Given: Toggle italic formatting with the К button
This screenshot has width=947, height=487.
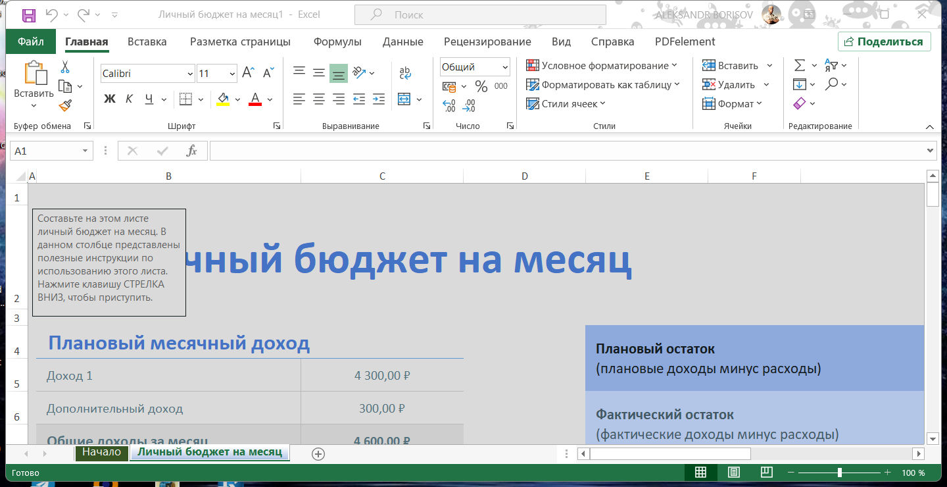Looking at the screenshot, I should coord(130,99).
